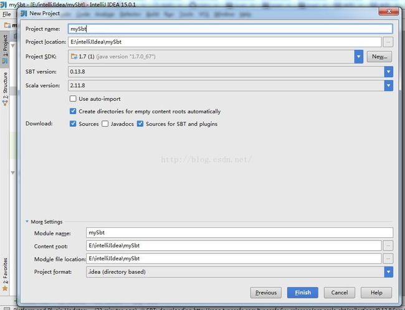Enable Use auto-import checkbox
The height and width of the screenshot is (310, 405).
pyautogui.click(x=73, y=98)
